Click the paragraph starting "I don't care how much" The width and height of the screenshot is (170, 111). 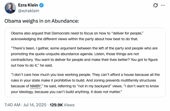(85, 83)
